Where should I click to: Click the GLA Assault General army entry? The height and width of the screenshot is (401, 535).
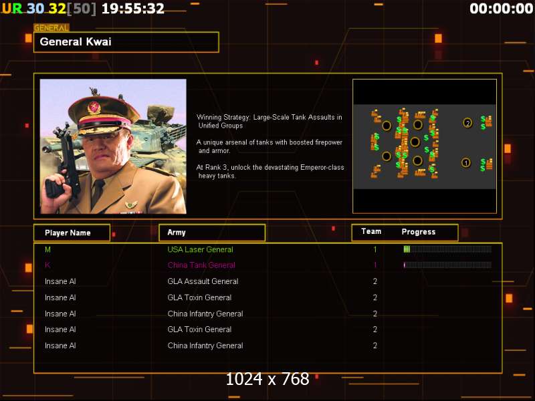203,281
